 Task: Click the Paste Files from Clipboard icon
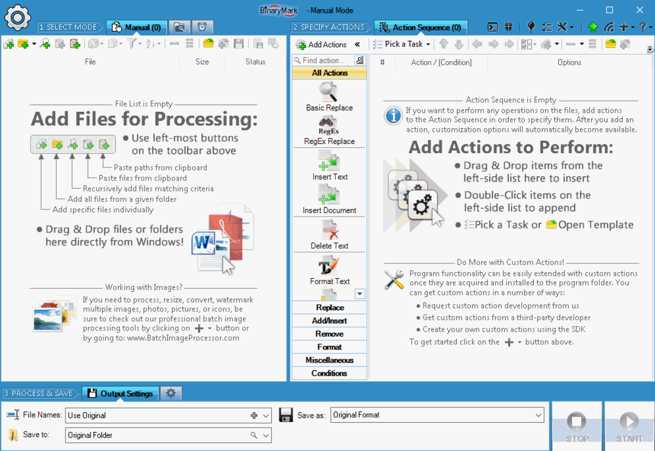coord(60,44)
